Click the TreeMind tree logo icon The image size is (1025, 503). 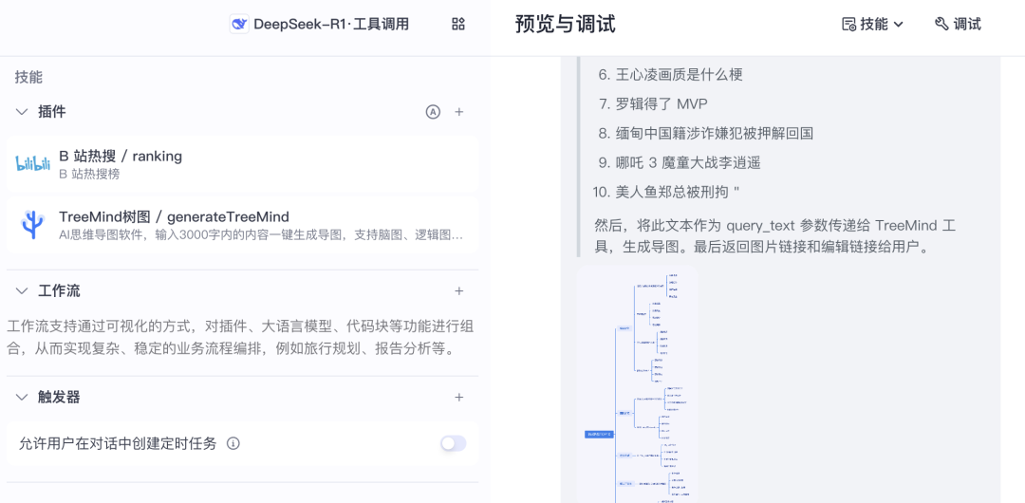(32, 224)
